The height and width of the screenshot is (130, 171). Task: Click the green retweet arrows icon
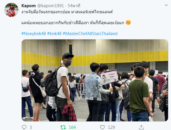click(x=63, y=127)
